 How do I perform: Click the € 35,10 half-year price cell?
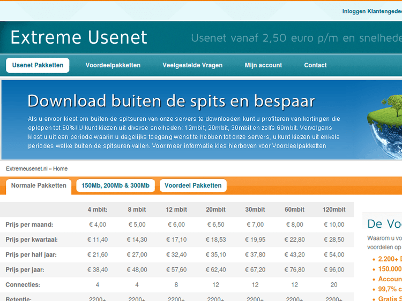click(x=215, y=255)
